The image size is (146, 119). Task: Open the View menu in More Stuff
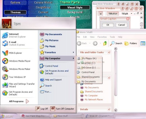click(92, 37)
